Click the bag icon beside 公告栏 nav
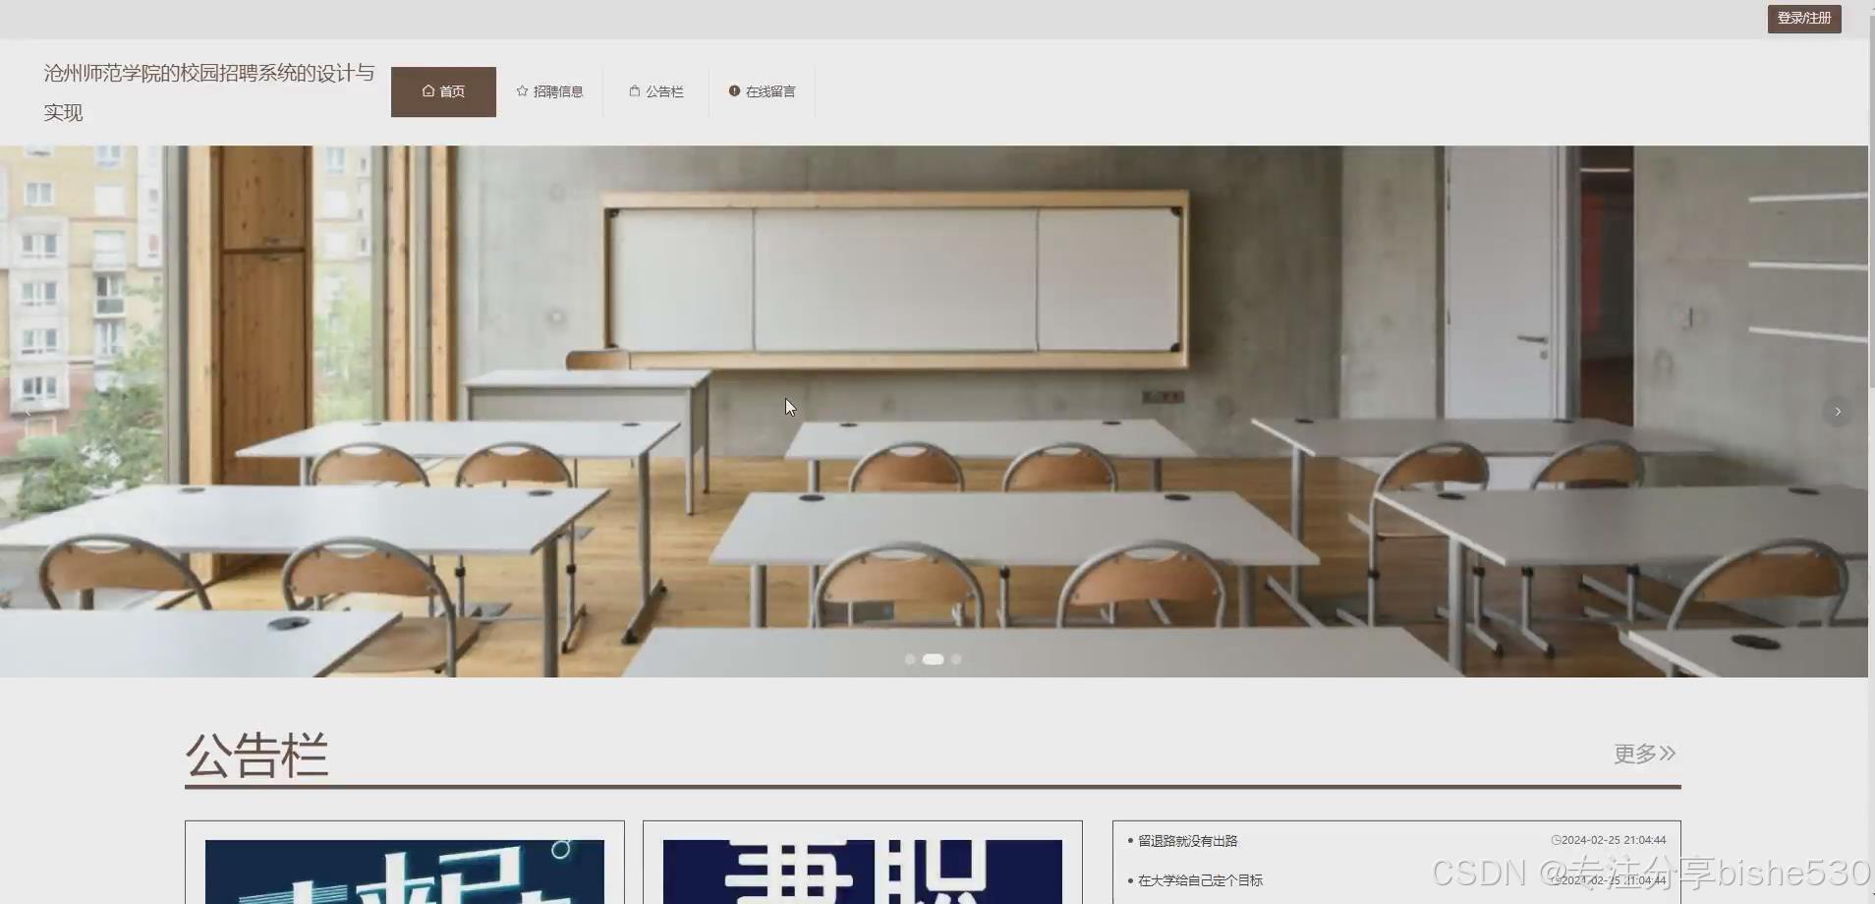Viewport: 1875px width, 904px height. click(x=634, y=91)
